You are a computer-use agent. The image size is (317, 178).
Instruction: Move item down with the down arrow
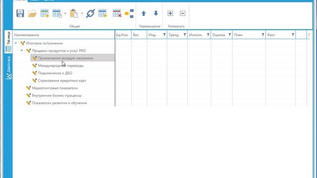[x=156, y=13]
